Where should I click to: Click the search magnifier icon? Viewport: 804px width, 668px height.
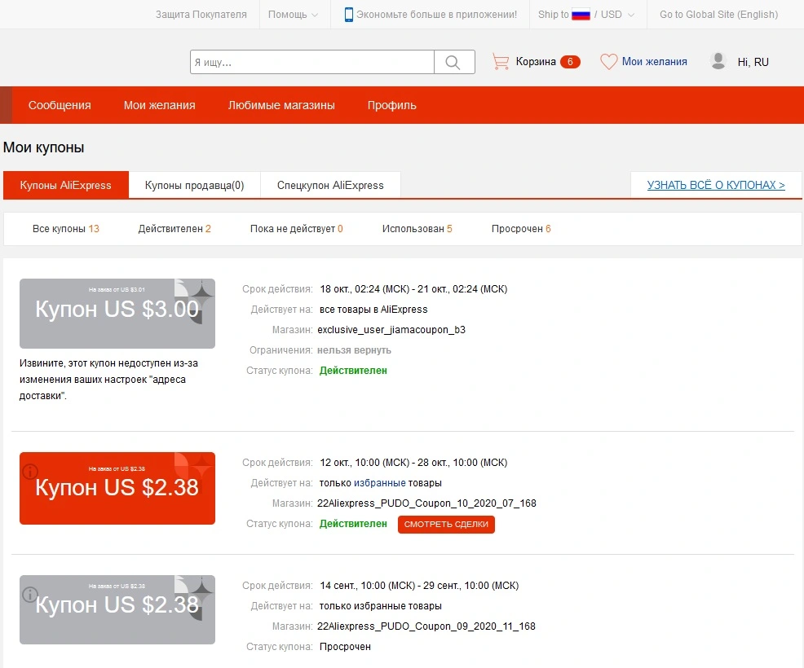coord(453,62)
